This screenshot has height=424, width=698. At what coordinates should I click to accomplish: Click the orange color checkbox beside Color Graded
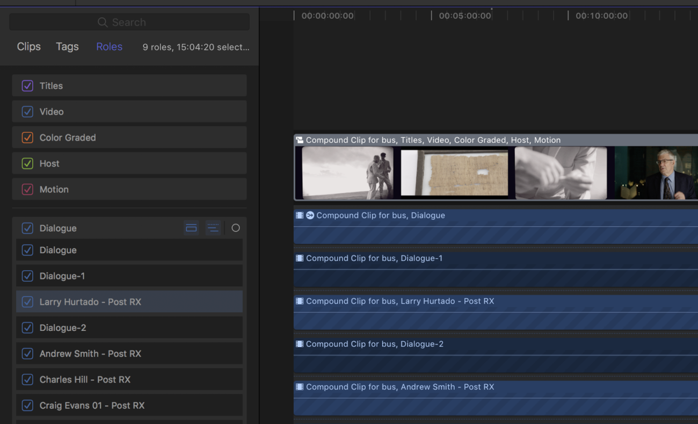(27, 137)
